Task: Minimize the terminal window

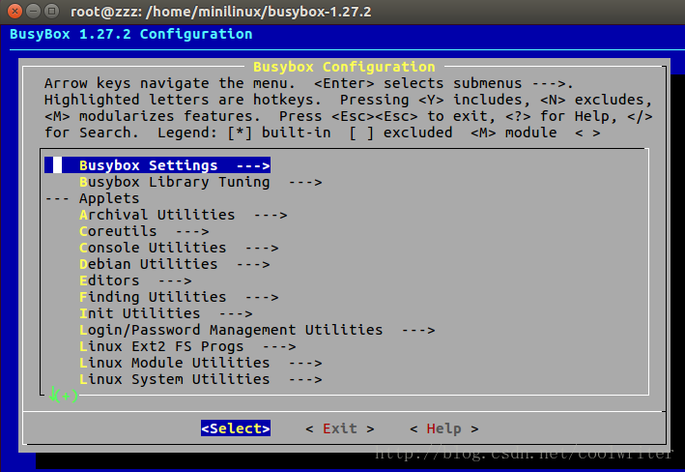Action: pyautogui.click(x=33, y=11)
